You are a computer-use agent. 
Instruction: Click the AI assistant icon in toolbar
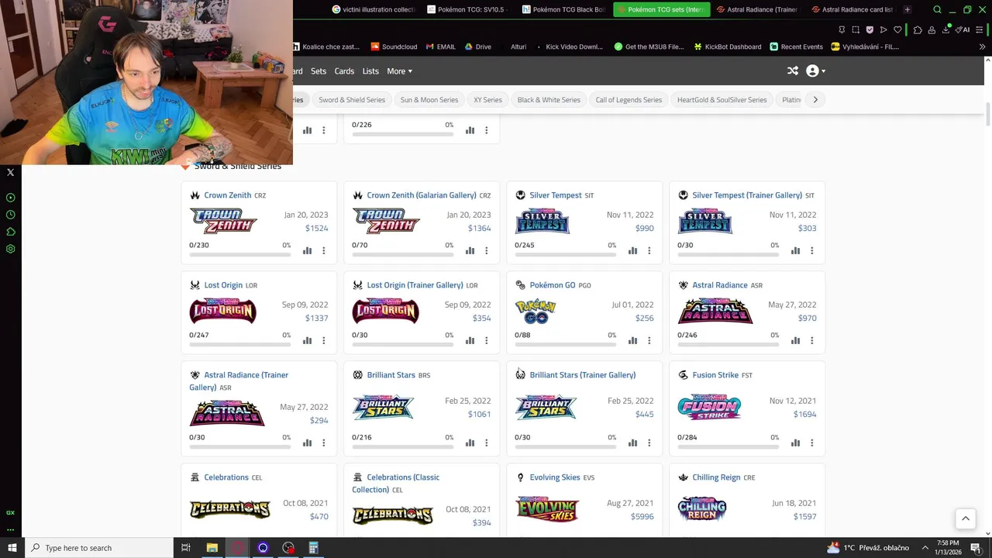(x=963, y=29)
